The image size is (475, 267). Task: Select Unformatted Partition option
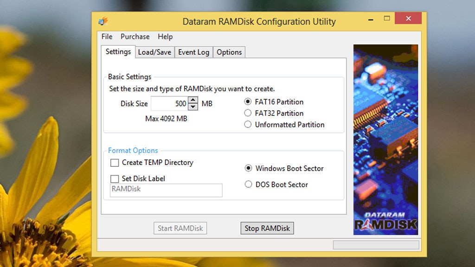248,125
